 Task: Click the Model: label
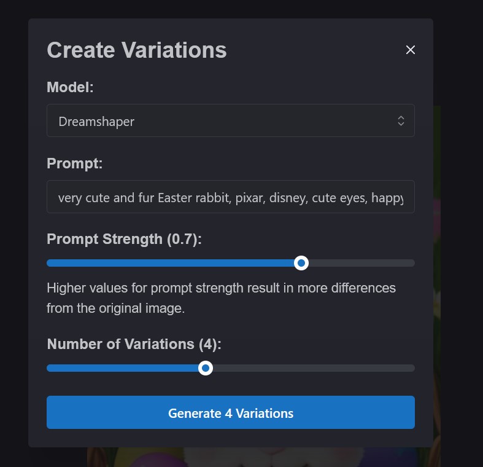[70, 87]
